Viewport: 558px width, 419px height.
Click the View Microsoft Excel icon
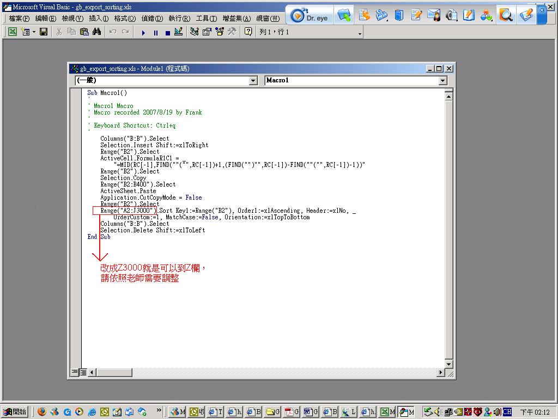point(11,32)
